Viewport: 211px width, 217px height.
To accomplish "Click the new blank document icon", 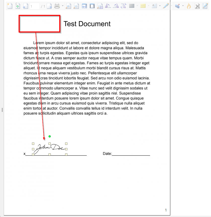I will point(10,6).
